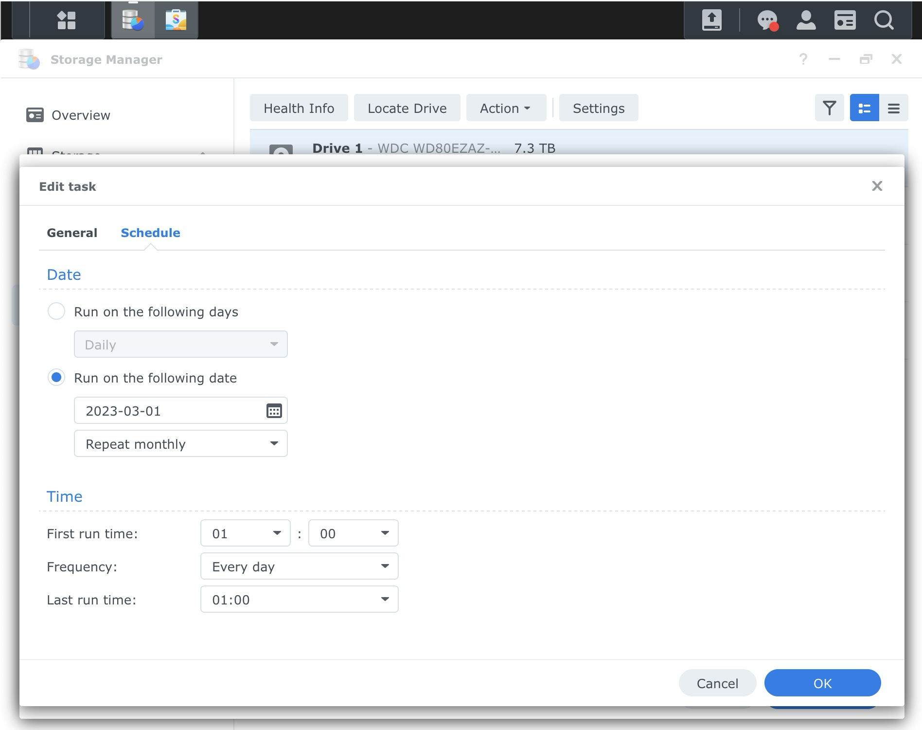
Task: Open the Main Menu grid icon
Action: [x=67, y=20]
